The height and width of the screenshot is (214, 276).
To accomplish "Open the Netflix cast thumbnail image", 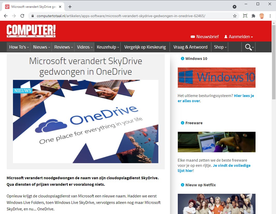I will 216,204.
